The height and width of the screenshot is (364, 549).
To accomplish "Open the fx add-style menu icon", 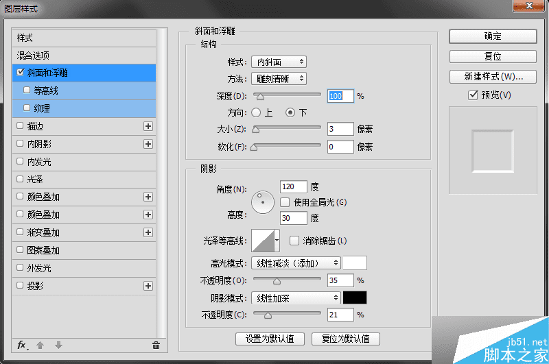I will [23, 345].
